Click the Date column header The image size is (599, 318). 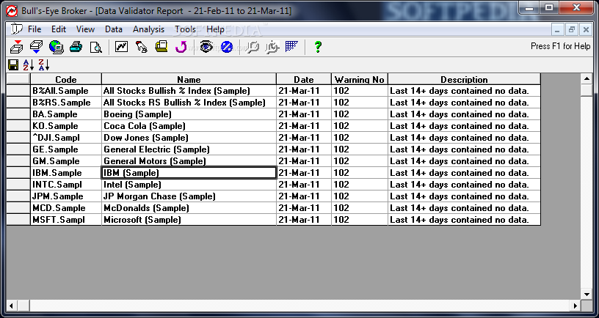(x=304, y=79)
